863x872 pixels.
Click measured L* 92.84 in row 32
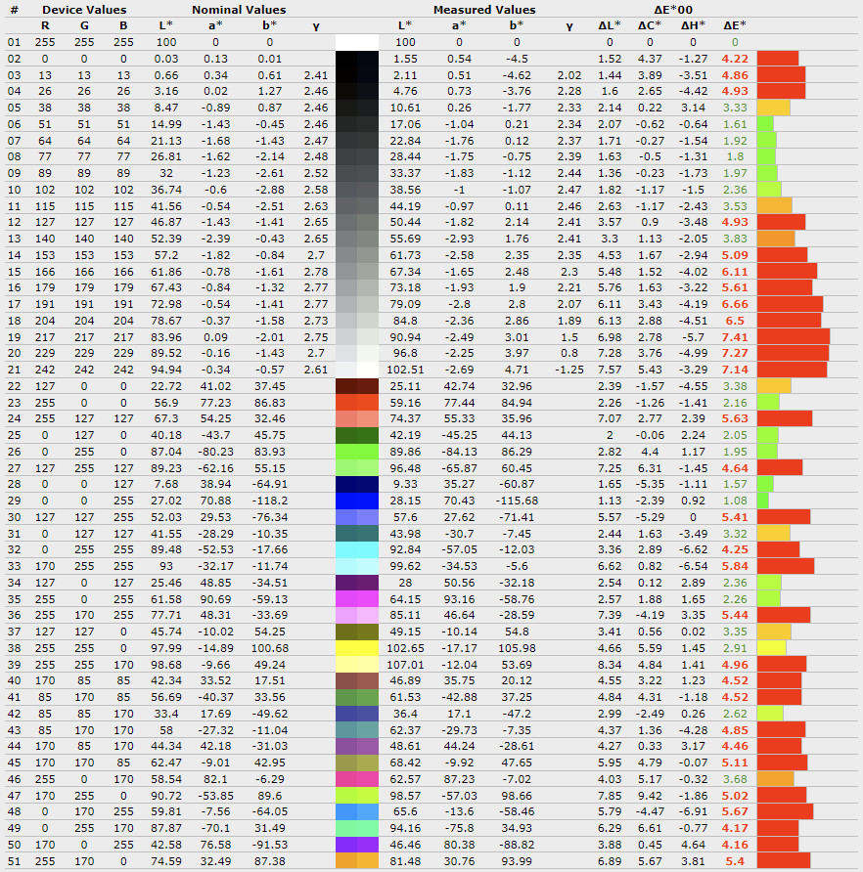click(405, 549)
